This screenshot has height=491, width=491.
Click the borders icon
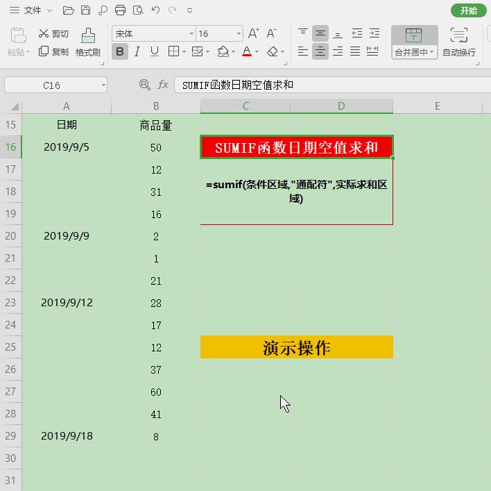click(x=174, y=51)
